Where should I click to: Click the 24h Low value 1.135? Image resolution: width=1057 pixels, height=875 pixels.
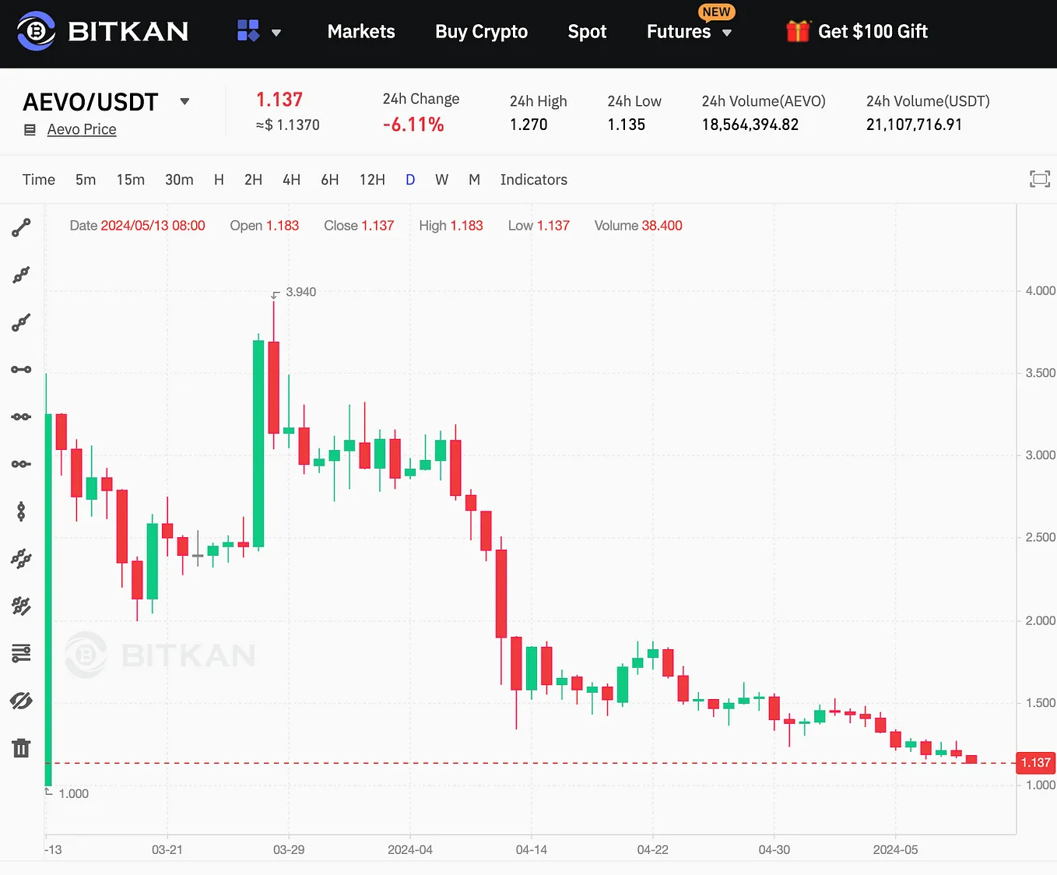coord(627,125)
